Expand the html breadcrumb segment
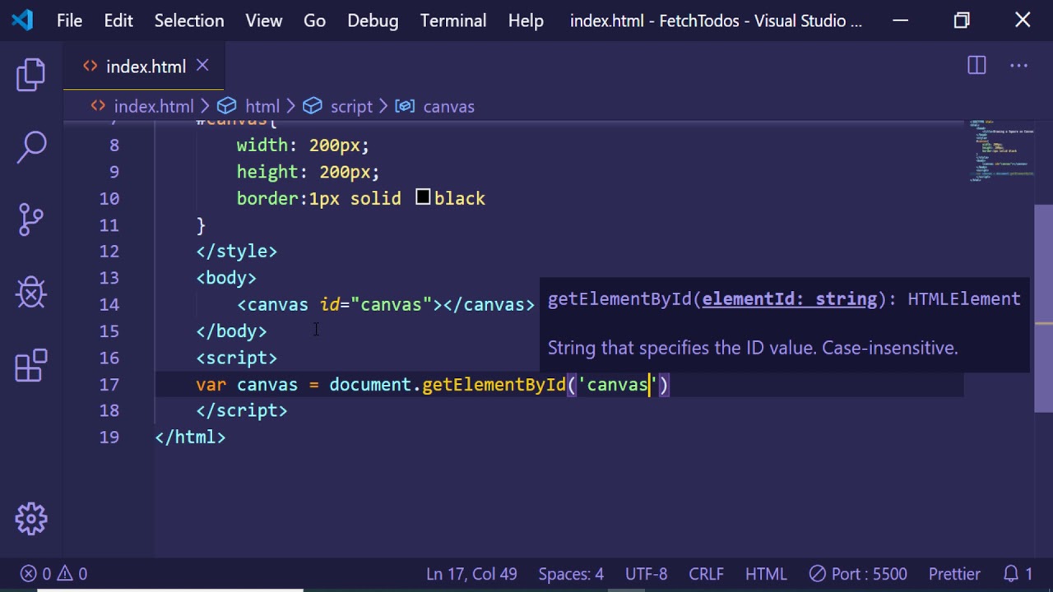 [x=262, y=106]
